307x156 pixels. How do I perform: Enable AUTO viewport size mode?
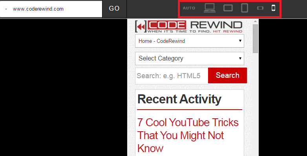pyautogui.click(x=189, y=8)
